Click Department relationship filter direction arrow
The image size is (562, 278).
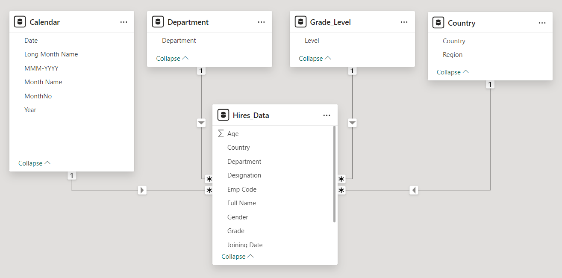tap(201, 123)
